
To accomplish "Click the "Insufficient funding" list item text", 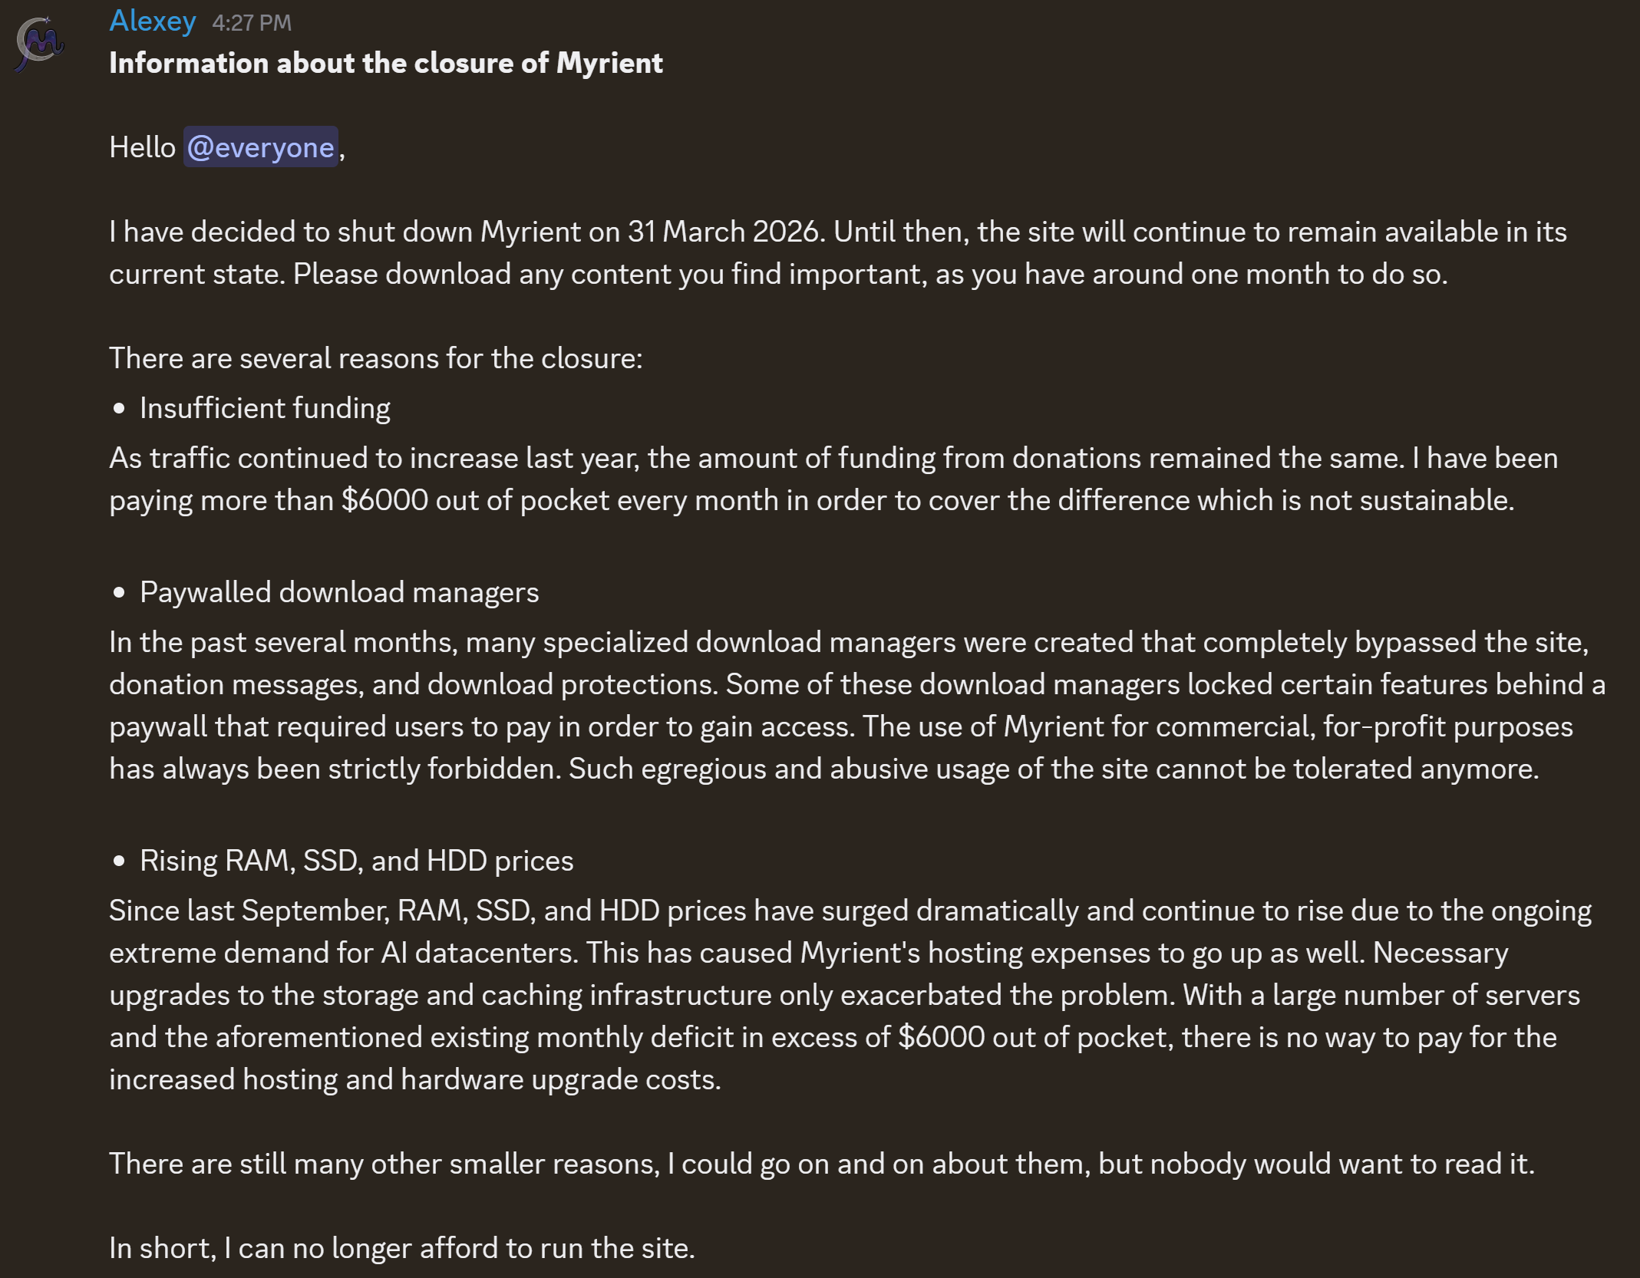I will coord(265,409).
